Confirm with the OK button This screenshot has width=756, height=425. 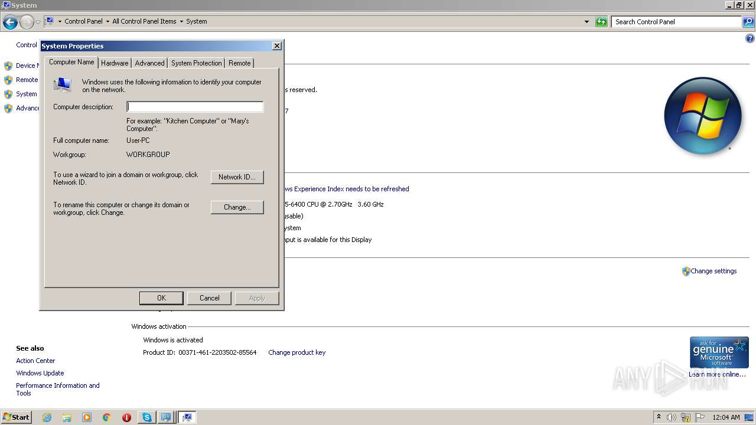click(x=161, y=298)
